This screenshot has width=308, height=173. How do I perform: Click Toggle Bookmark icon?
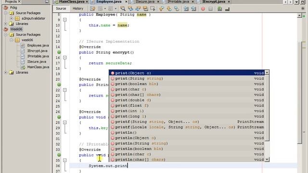tap(177, 9)
